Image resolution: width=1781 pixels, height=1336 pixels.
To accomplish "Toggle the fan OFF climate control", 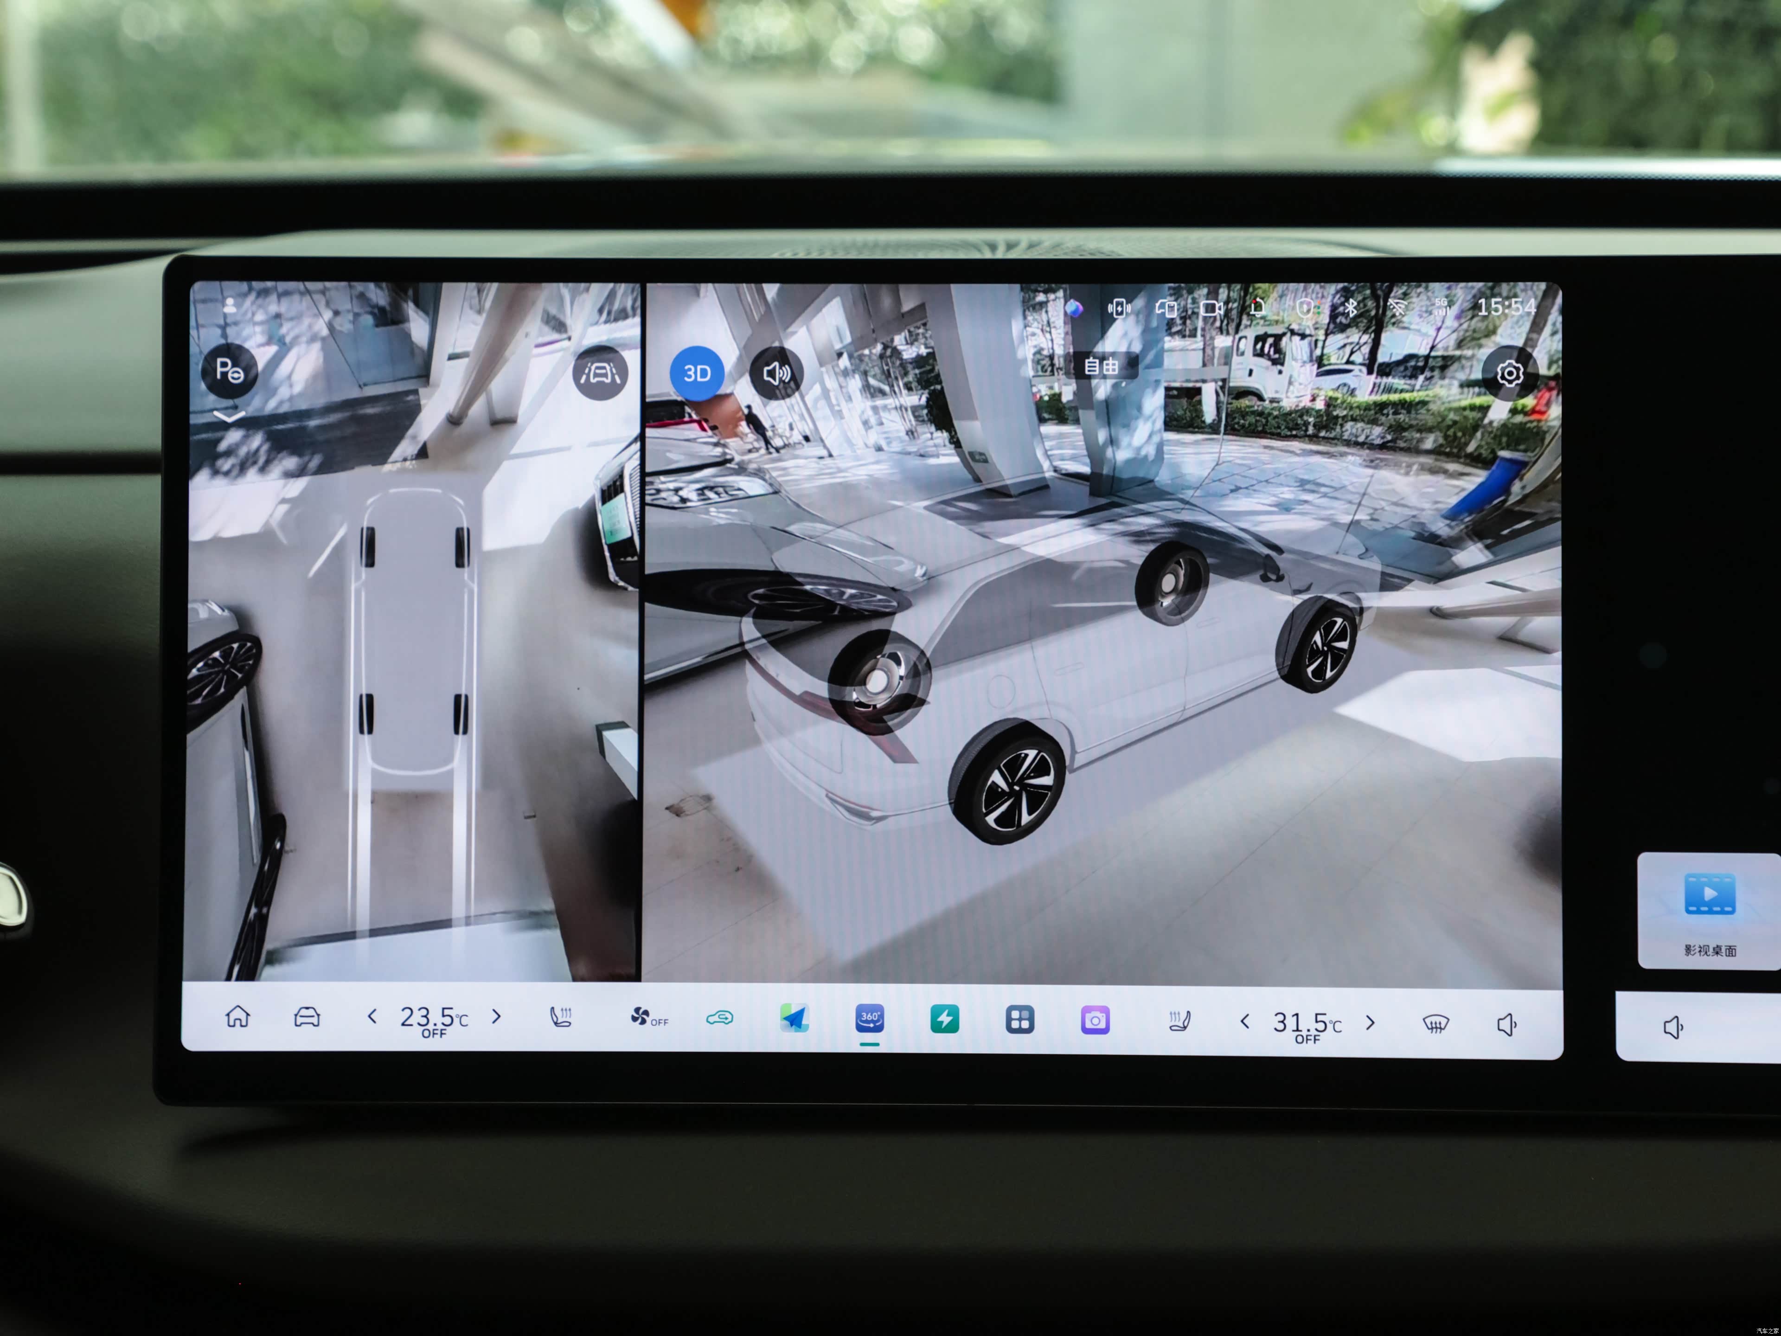I will pyautogui.click(x=648, y=1018).
